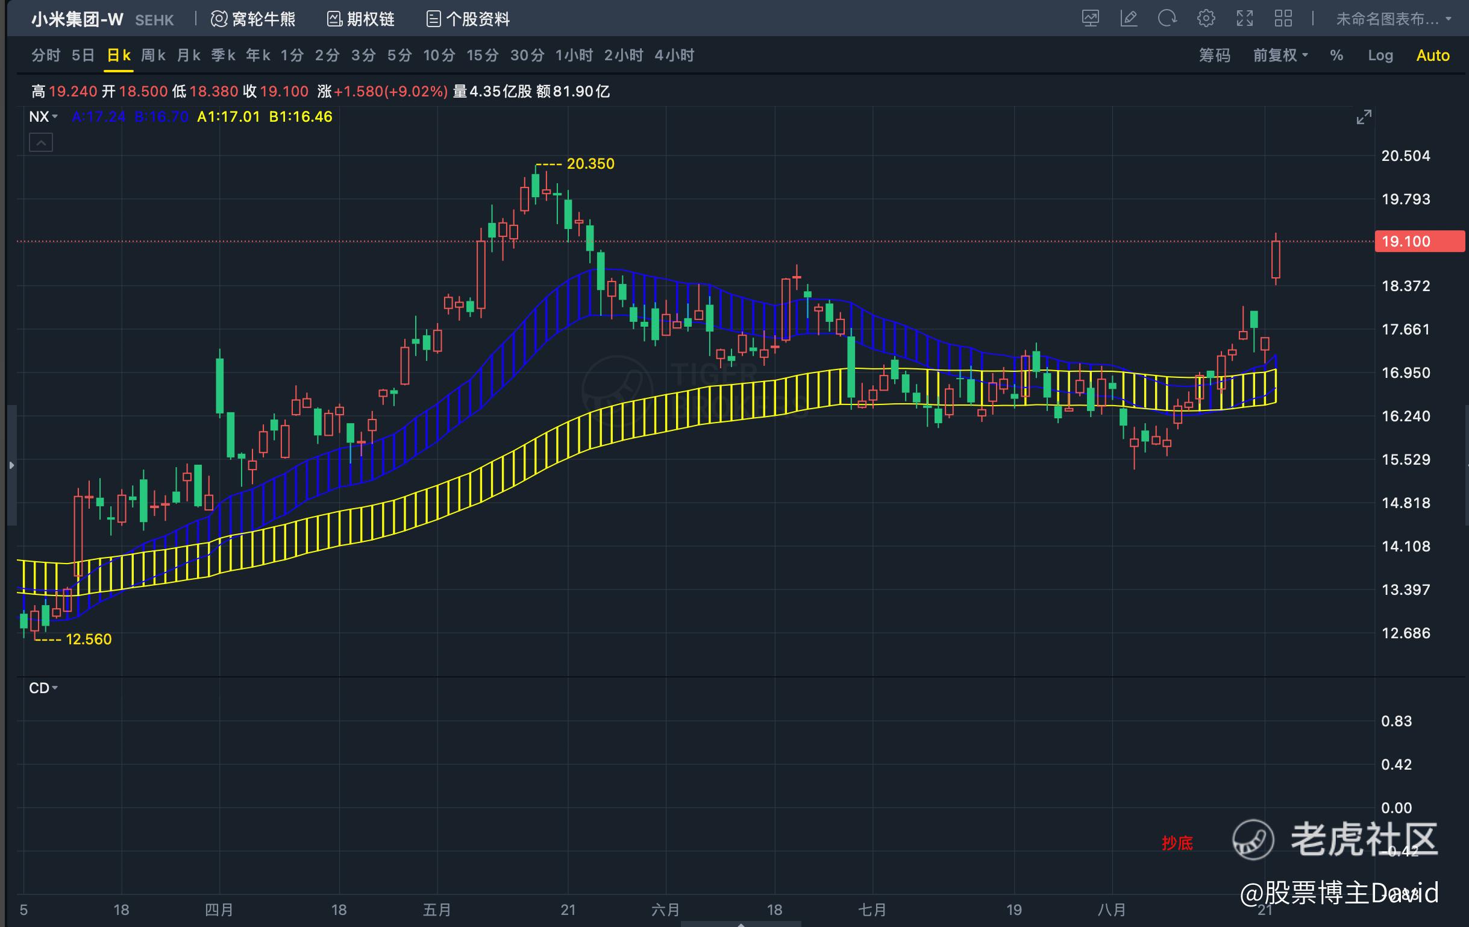This screenshot has width=1469, height=927.
Task: Toggle Auto price scaling
Action: pos(1433,55)
